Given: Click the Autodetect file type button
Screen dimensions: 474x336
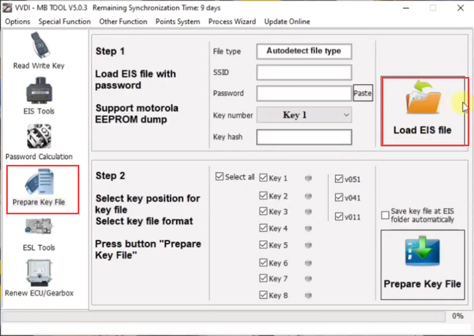Looking at the screenshot, I should coord(304,51).
